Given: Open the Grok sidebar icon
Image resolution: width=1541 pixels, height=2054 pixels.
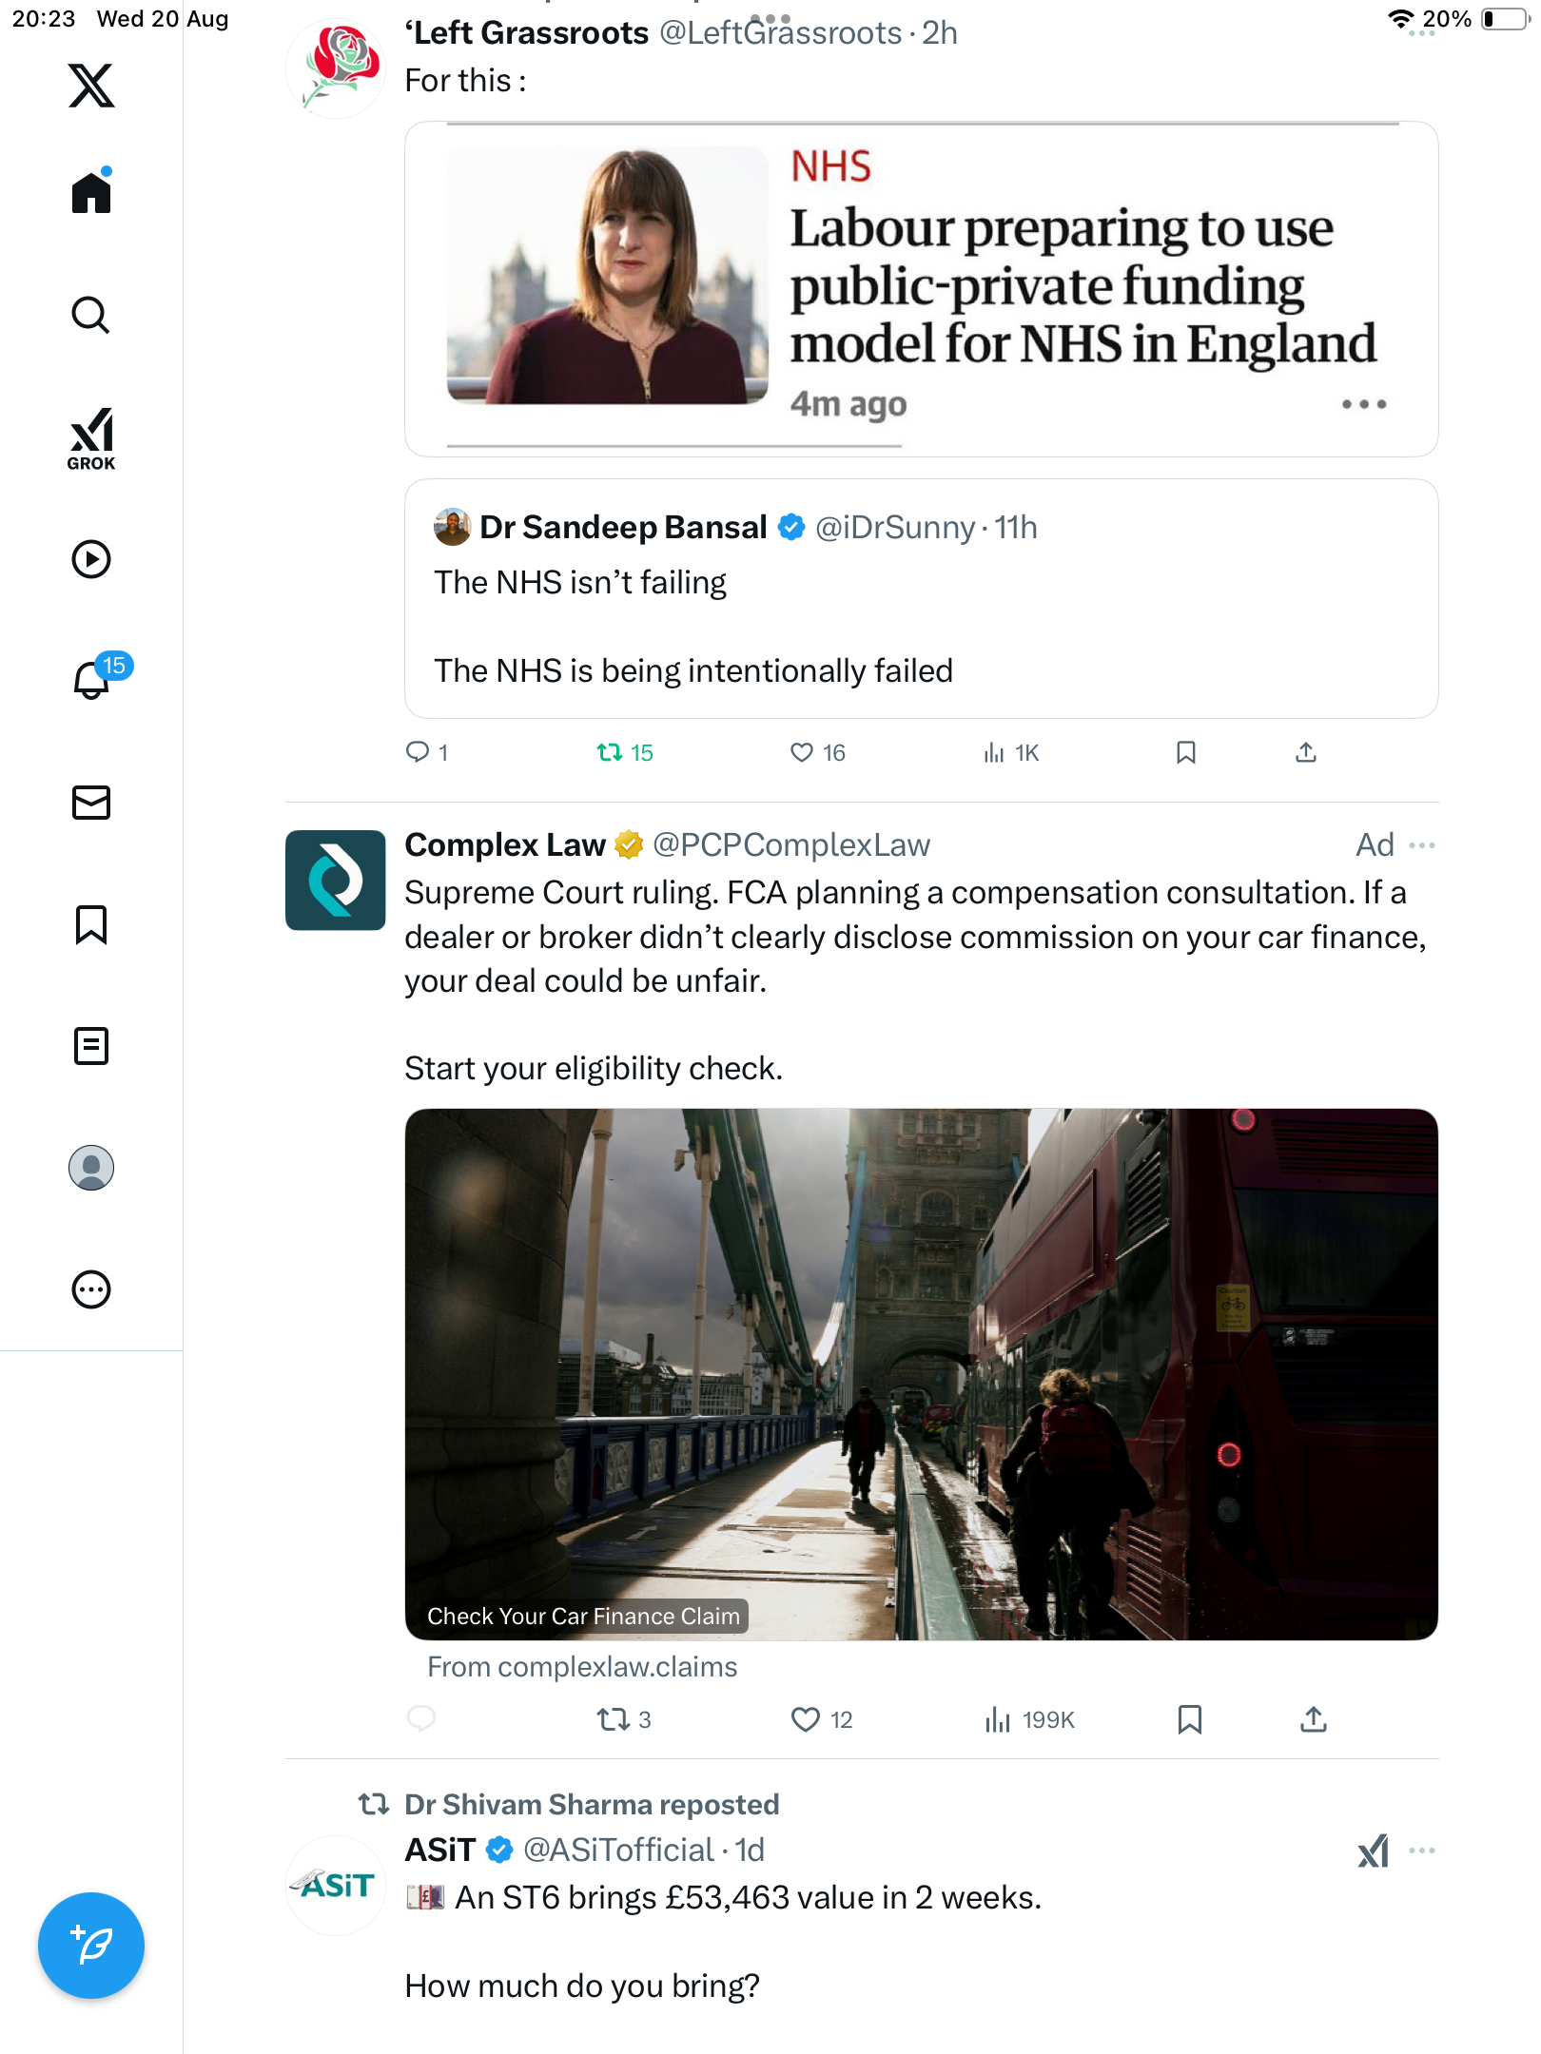Looking at the screenshot, I should pos(91,439).
